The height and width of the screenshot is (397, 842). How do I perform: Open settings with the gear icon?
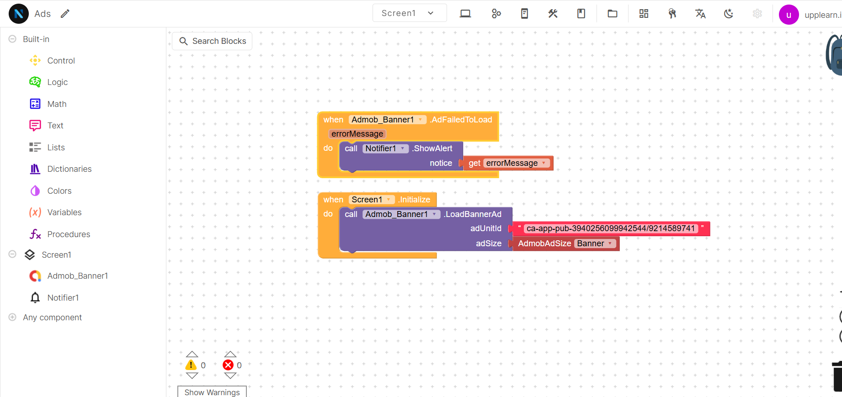click(x=757, y=14)
